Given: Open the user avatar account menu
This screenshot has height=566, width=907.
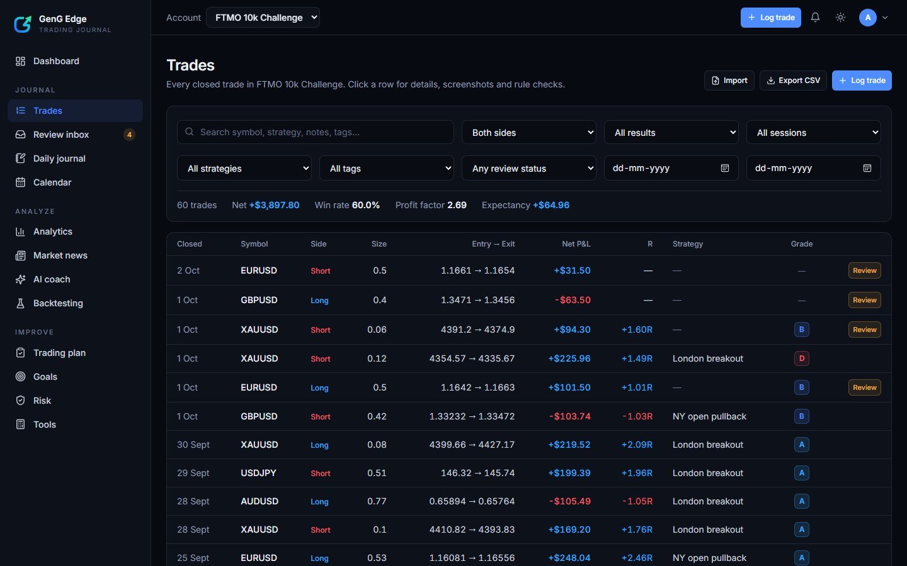Looking at the screenshot, I should pyautogui.click(x=874, y=18).
